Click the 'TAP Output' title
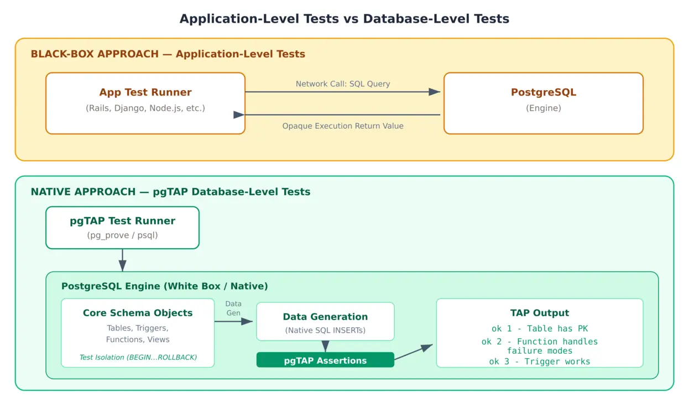The image size is (689, 398). [540, 313]
